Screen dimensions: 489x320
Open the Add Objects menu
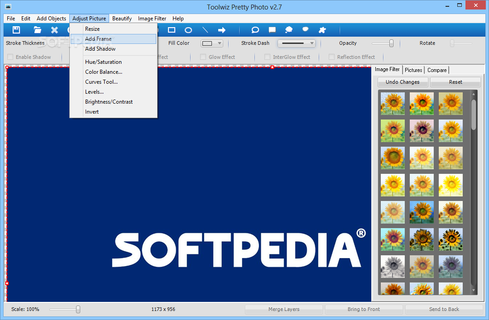(51, 19)
